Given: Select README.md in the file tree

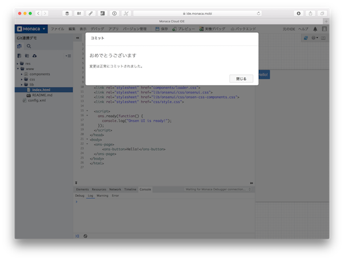Looking at the screenshot, I should (x=42, y=95).
